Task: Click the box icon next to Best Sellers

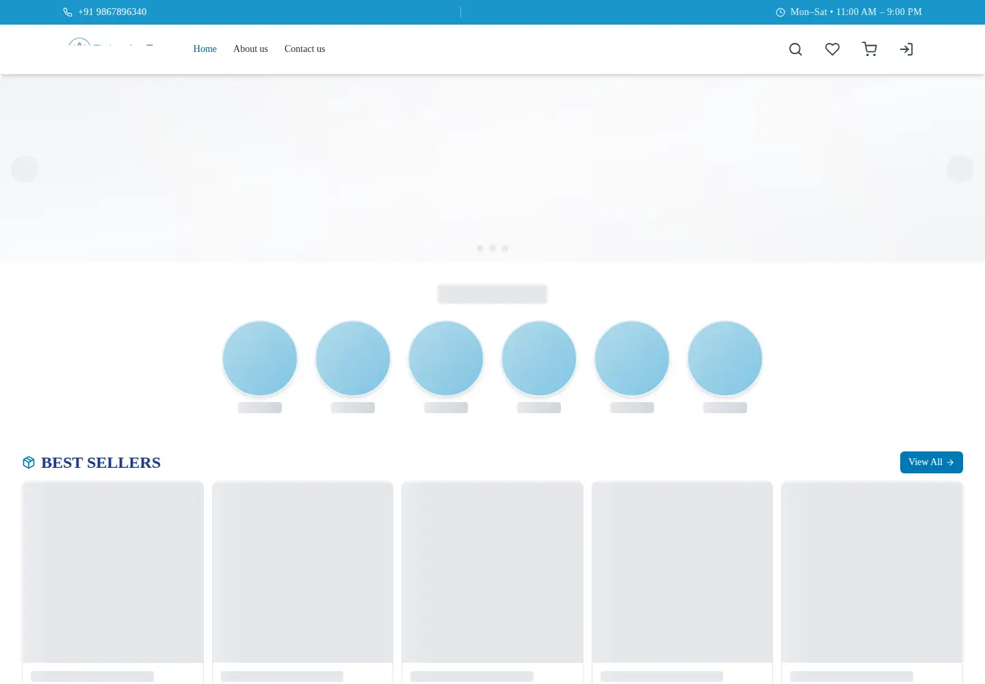Action: click(29, 462)
